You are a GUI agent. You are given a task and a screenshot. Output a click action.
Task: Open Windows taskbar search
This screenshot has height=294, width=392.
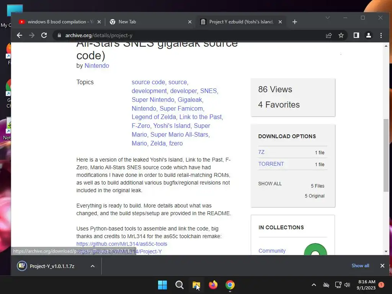click(179, 285)
